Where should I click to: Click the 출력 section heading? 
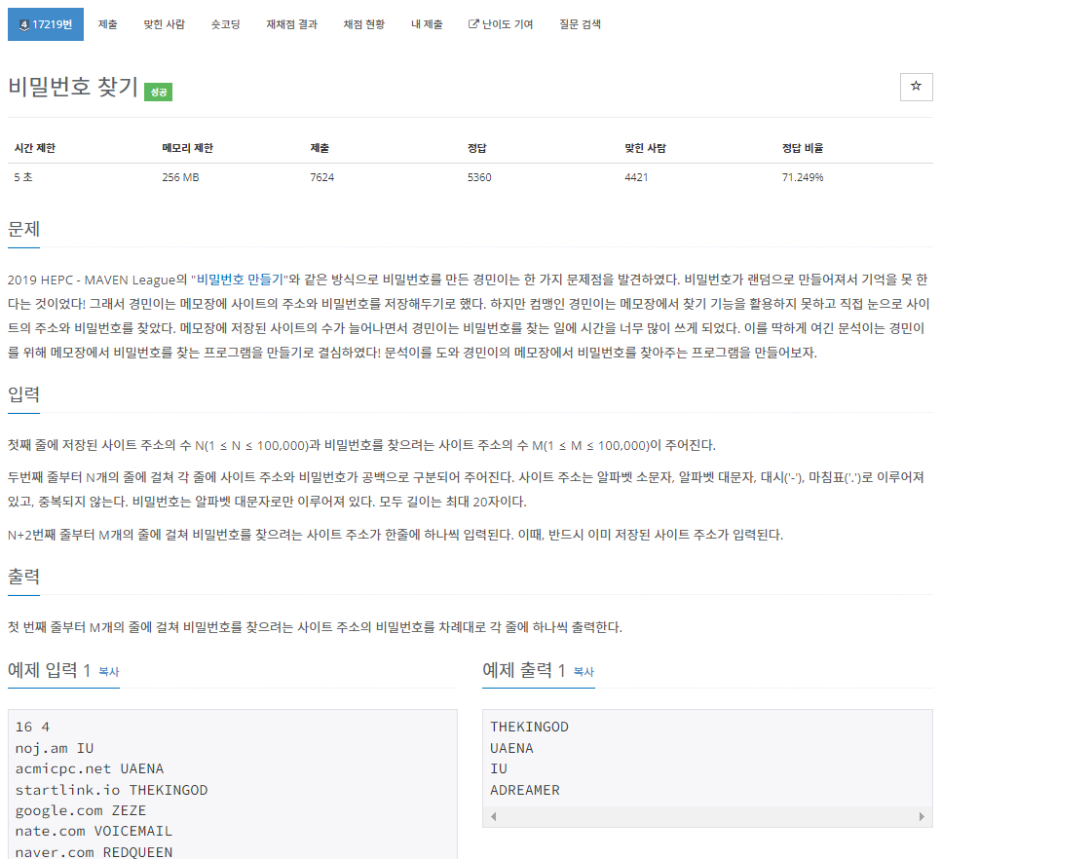[23, 577]
